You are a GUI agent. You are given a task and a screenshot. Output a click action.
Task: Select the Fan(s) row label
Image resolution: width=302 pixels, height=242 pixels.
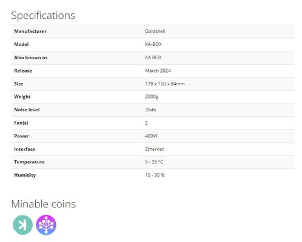21,123
